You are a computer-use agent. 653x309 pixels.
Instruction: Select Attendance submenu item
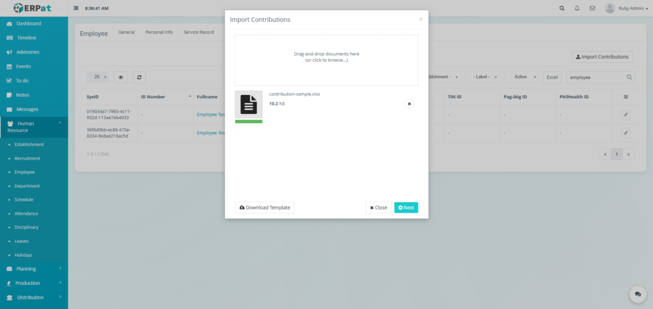26,213
